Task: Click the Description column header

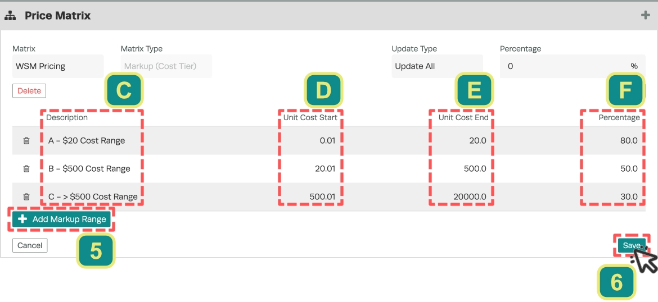Action: point(67,118)
